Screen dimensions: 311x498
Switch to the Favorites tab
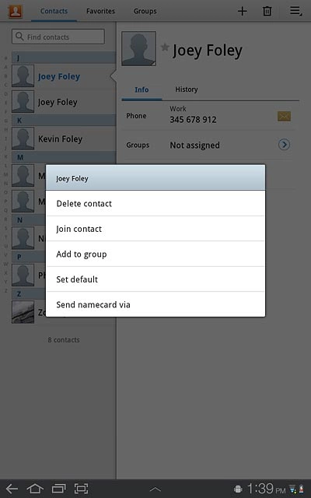[100, 11]
